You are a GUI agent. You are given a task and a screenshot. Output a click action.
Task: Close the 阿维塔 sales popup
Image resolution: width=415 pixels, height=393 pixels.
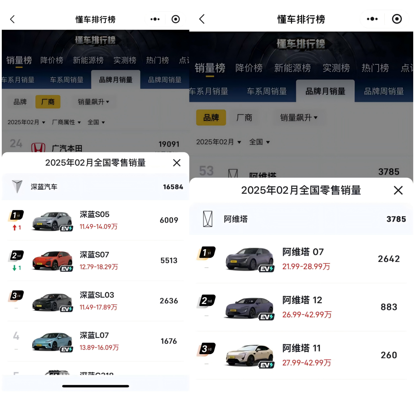coord(398,191)
